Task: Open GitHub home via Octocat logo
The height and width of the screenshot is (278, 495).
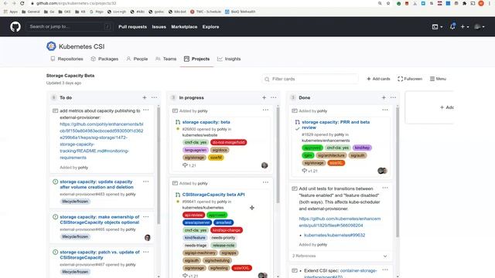Action: [x=15, y=27]
